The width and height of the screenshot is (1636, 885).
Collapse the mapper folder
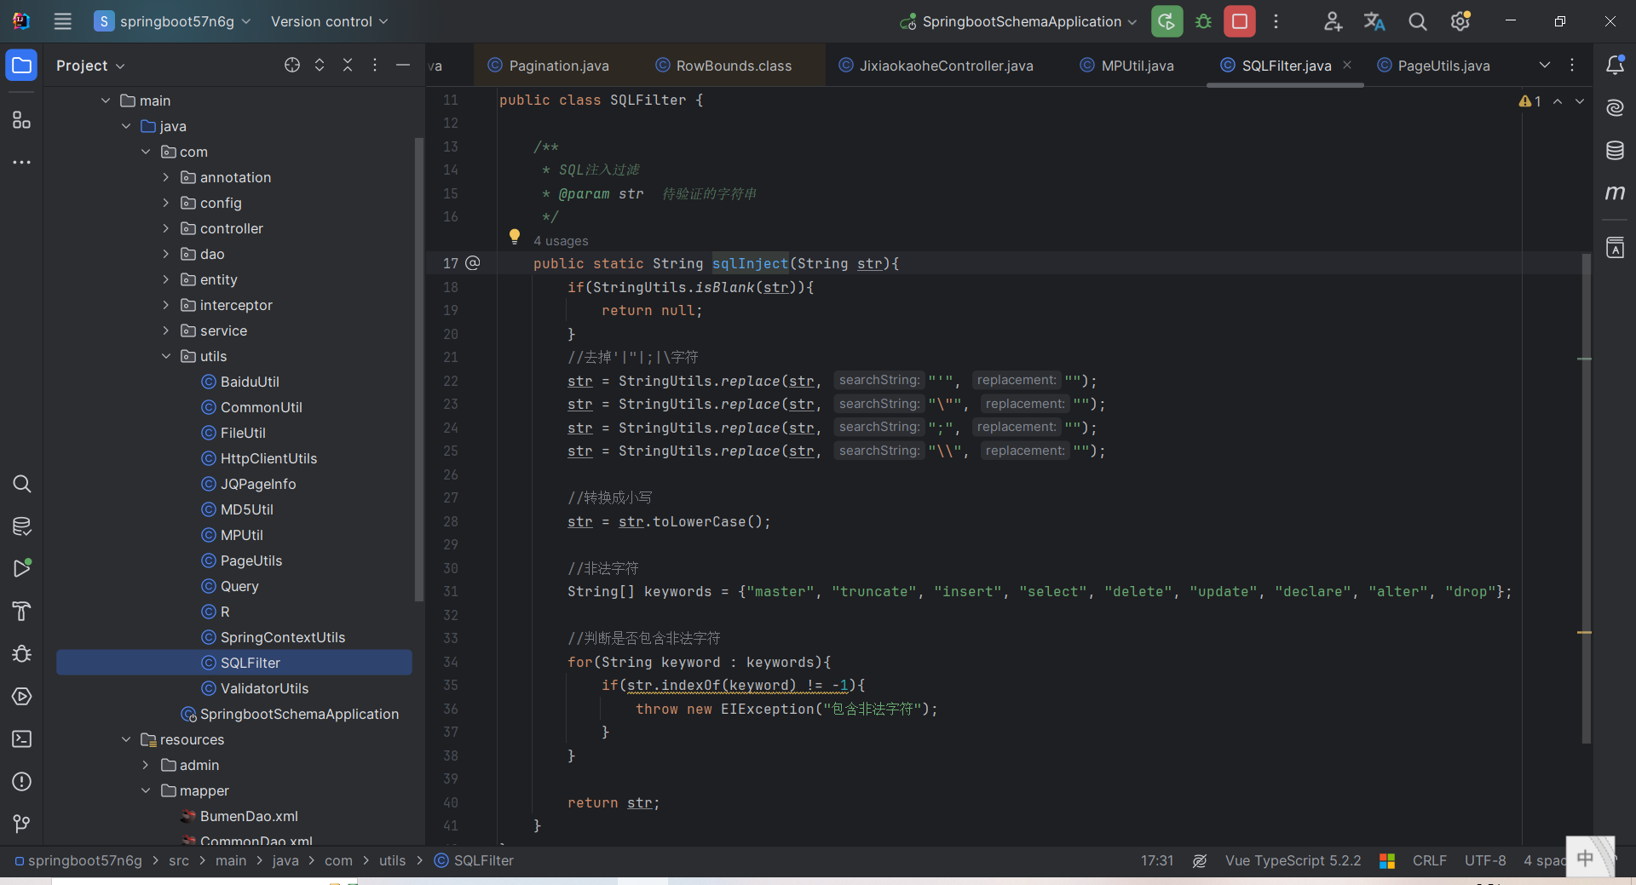pos(146,790)
